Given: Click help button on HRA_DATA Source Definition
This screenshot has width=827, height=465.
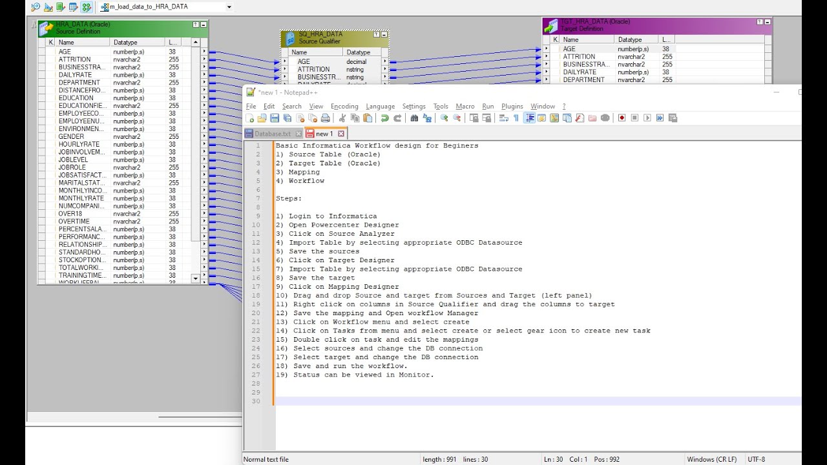Looking at the screenshot, I should [196, 25].
